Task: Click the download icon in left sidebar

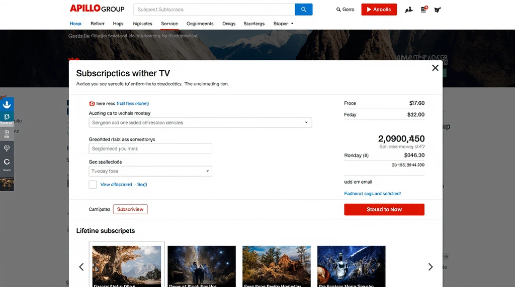Action: (x=7, y=104)
